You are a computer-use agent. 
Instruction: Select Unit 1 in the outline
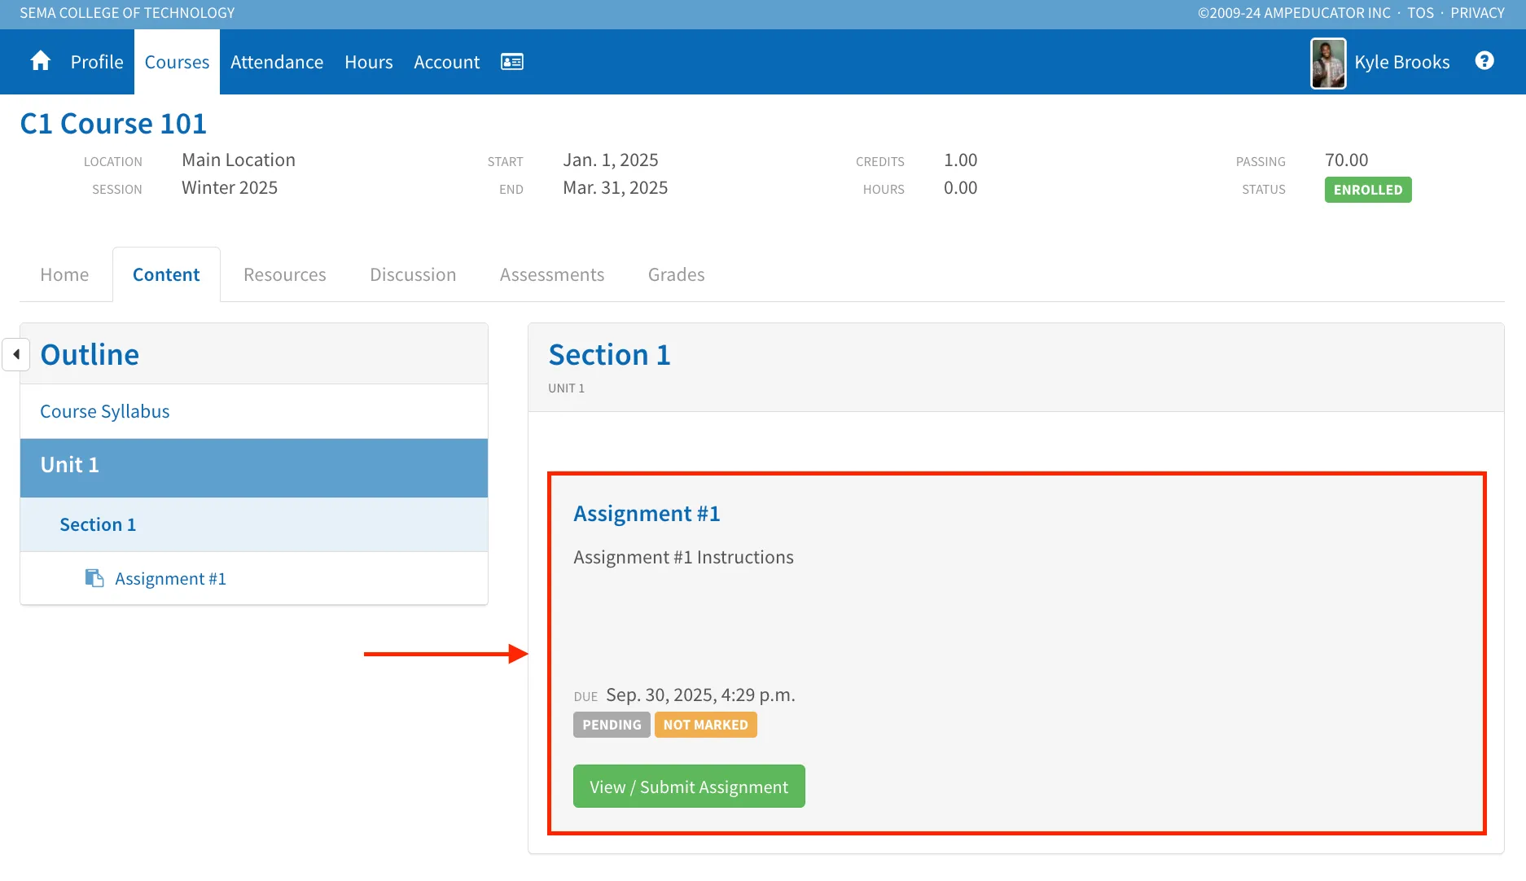click(254, 467)
